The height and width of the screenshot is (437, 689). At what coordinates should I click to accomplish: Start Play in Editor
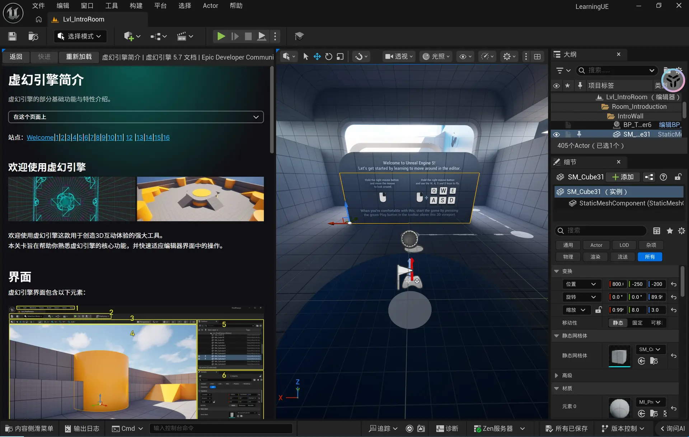pyautogui.click(x=221, y=36)
